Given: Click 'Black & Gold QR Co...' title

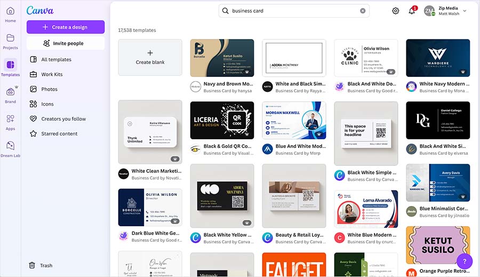Looking at the screenshot, I should coord(227,146).
